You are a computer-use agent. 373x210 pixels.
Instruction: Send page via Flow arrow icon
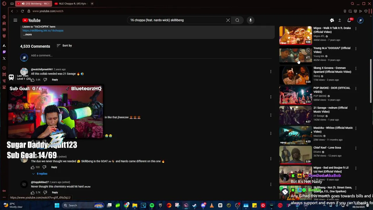(360, 11)
